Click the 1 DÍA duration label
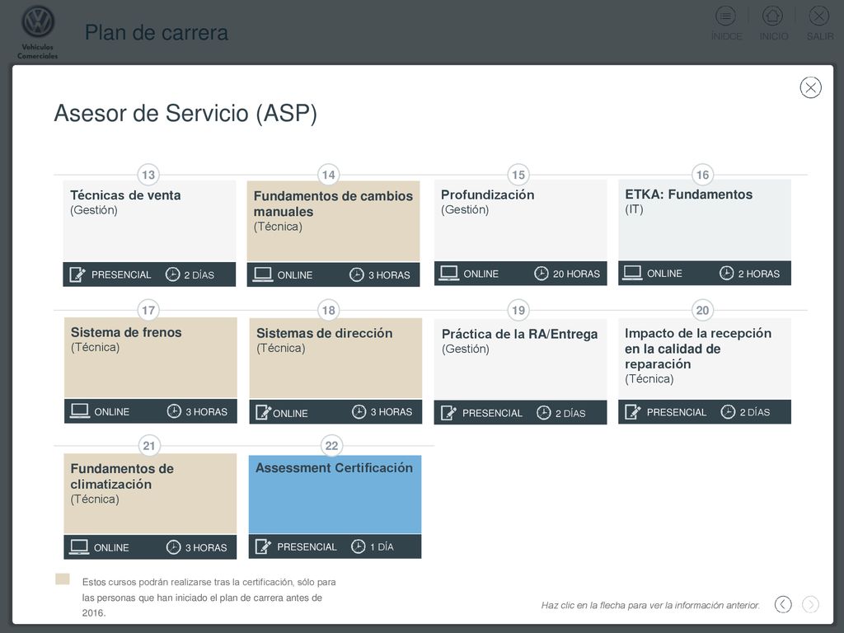844x633 pixels. [x=382, y=547]
